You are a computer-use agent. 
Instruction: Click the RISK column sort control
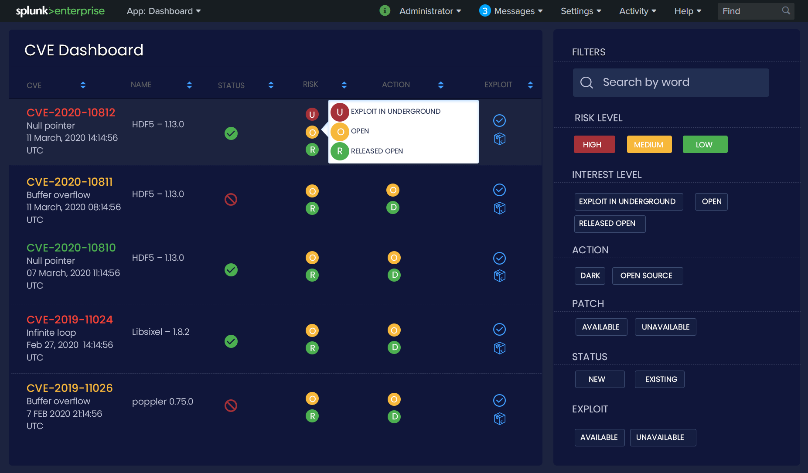[344, 85]
